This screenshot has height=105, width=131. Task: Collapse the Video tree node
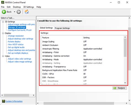pos(3,56)
